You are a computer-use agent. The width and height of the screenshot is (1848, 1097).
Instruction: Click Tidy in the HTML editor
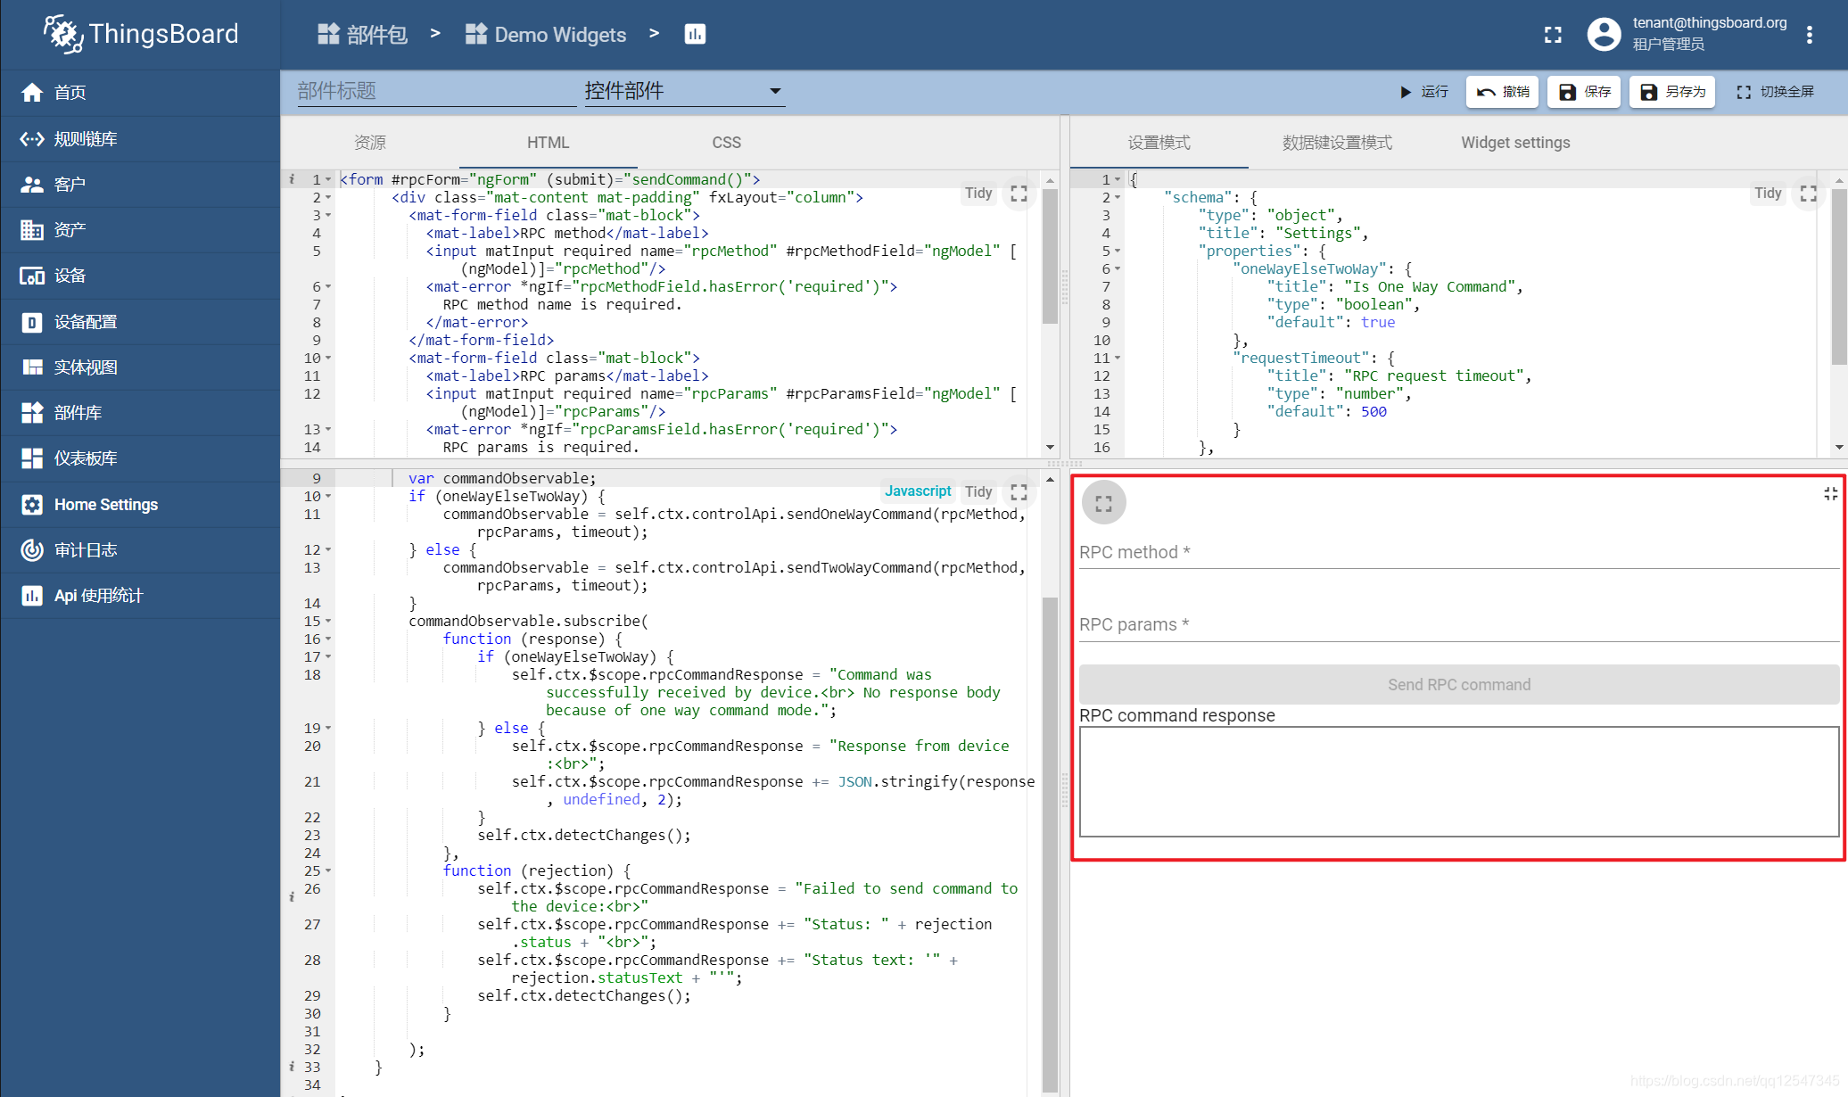[978, 194]
